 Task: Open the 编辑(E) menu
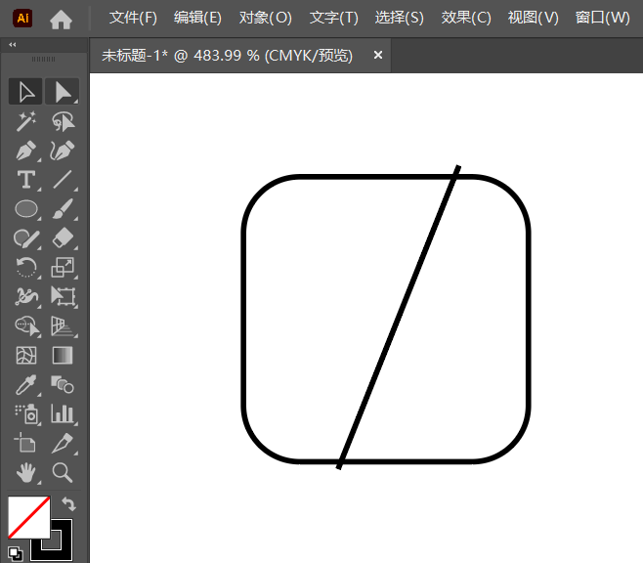click(x=197, y=18)
